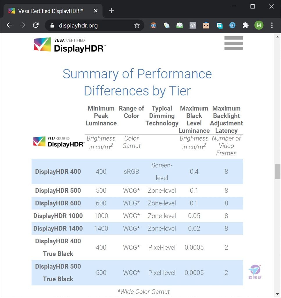Viewport: 281px width, 298px height.
Task: Click the Screen-level dimming cell
Action: point(162,171)
